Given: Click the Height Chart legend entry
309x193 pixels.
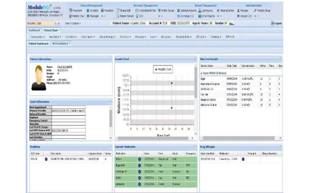Looking at the screenshot, I should 163,69.
